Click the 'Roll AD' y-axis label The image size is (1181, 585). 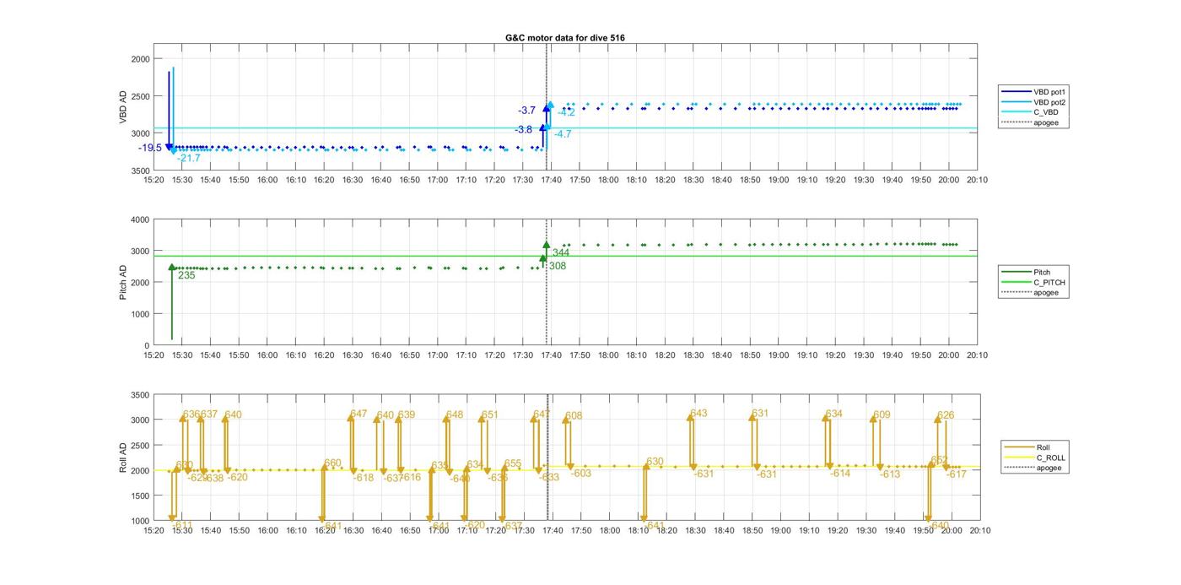tap(123, 457)
